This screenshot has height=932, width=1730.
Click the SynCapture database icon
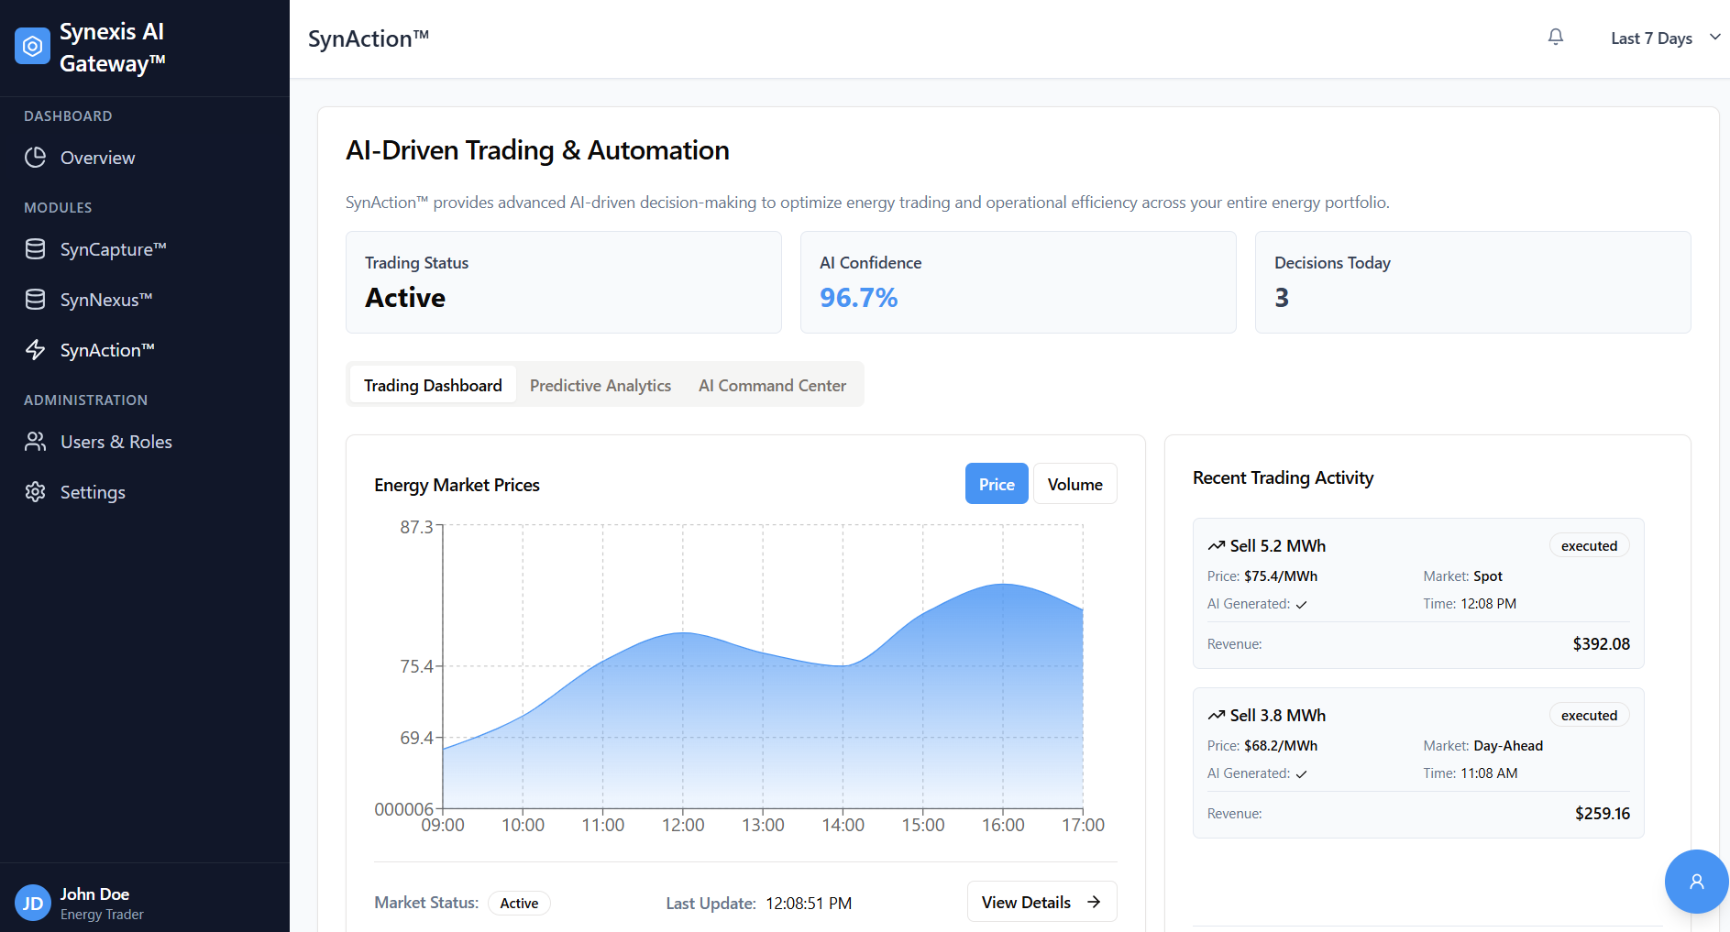36,249
